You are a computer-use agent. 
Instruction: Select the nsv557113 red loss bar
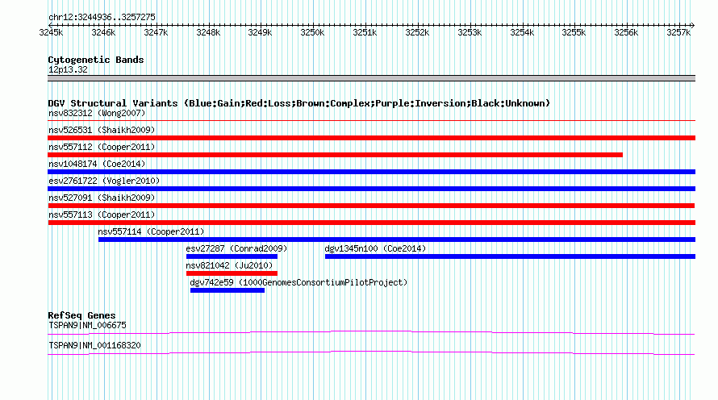click(x=371, y=223)
